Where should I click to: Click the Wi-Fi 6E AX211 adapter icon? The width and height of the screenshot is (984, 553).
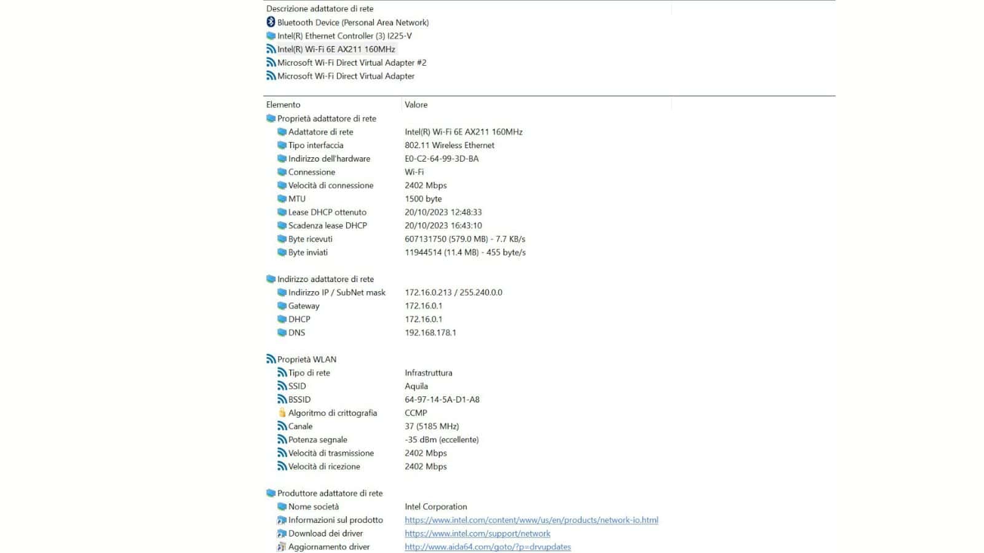[x=271, y=49]
